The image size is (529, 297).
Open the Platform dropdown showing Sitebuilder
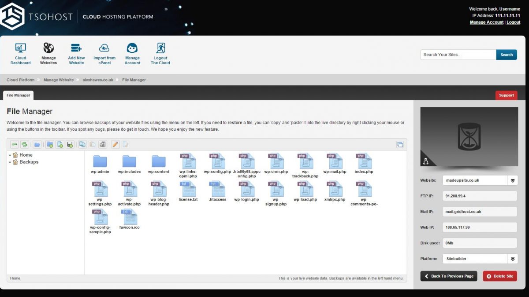[x=480, y=259]
